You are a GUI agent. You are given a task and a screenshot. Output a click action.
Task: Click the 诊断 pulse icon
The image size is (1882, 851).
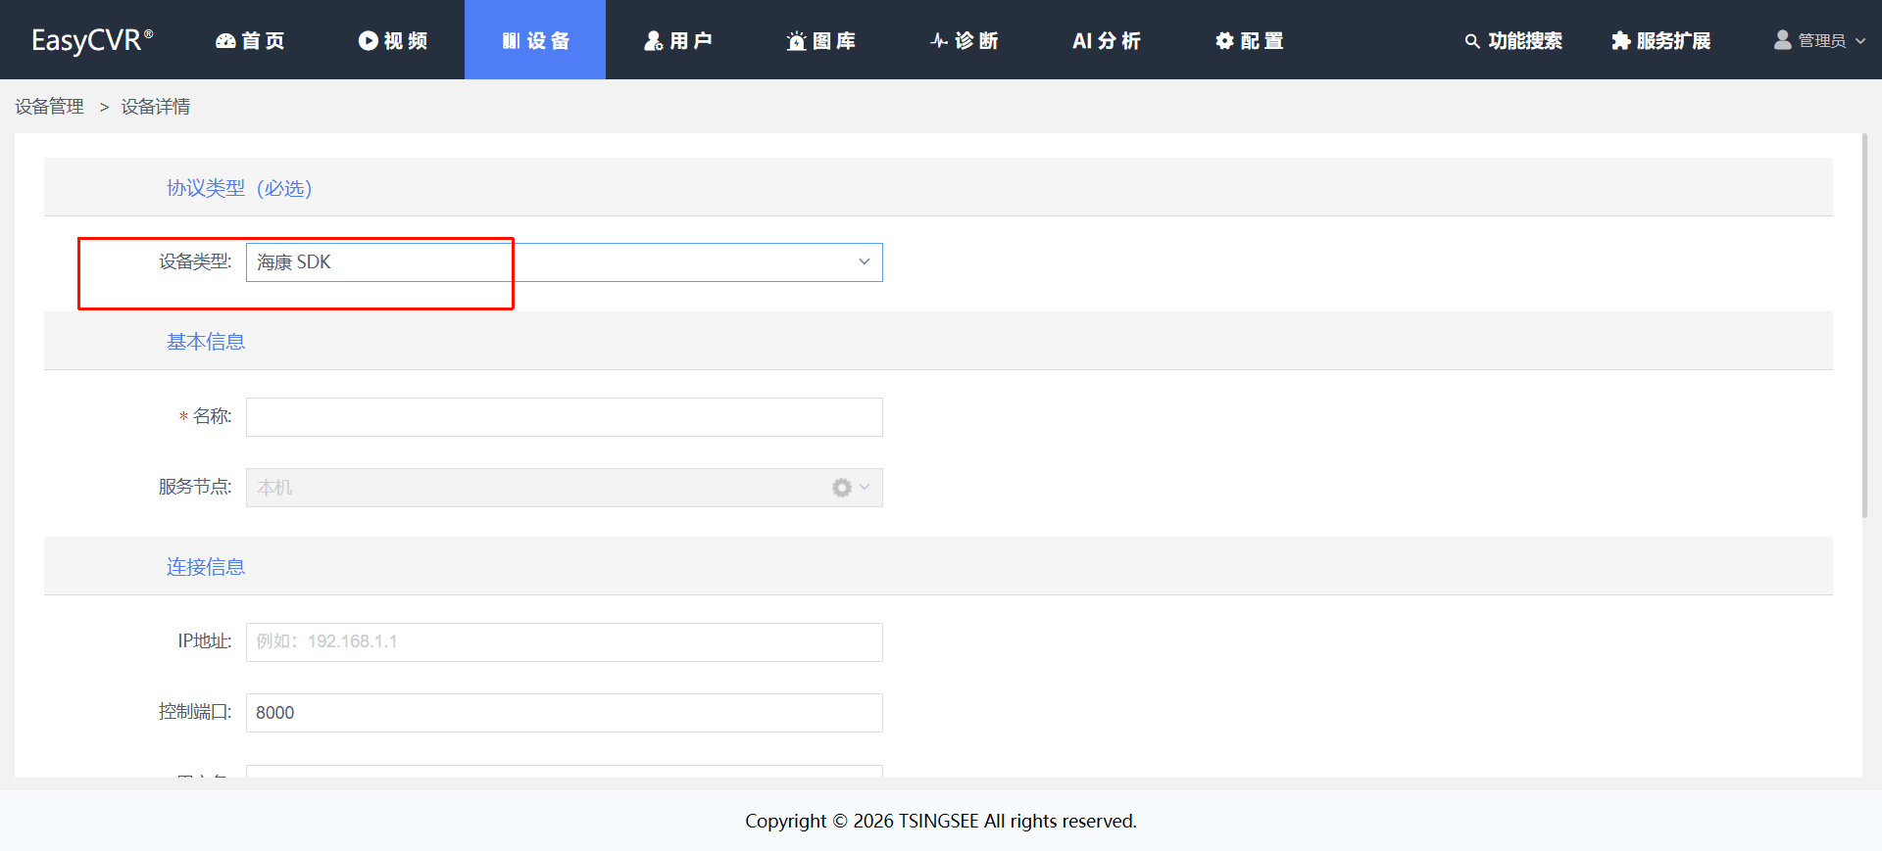939,41
